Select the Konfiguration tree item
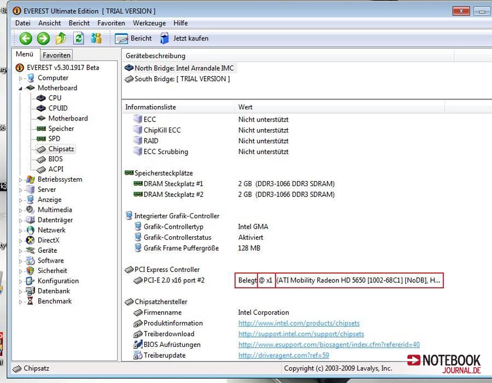The height and width of the screenshot is (383, 492). point(58,281)
